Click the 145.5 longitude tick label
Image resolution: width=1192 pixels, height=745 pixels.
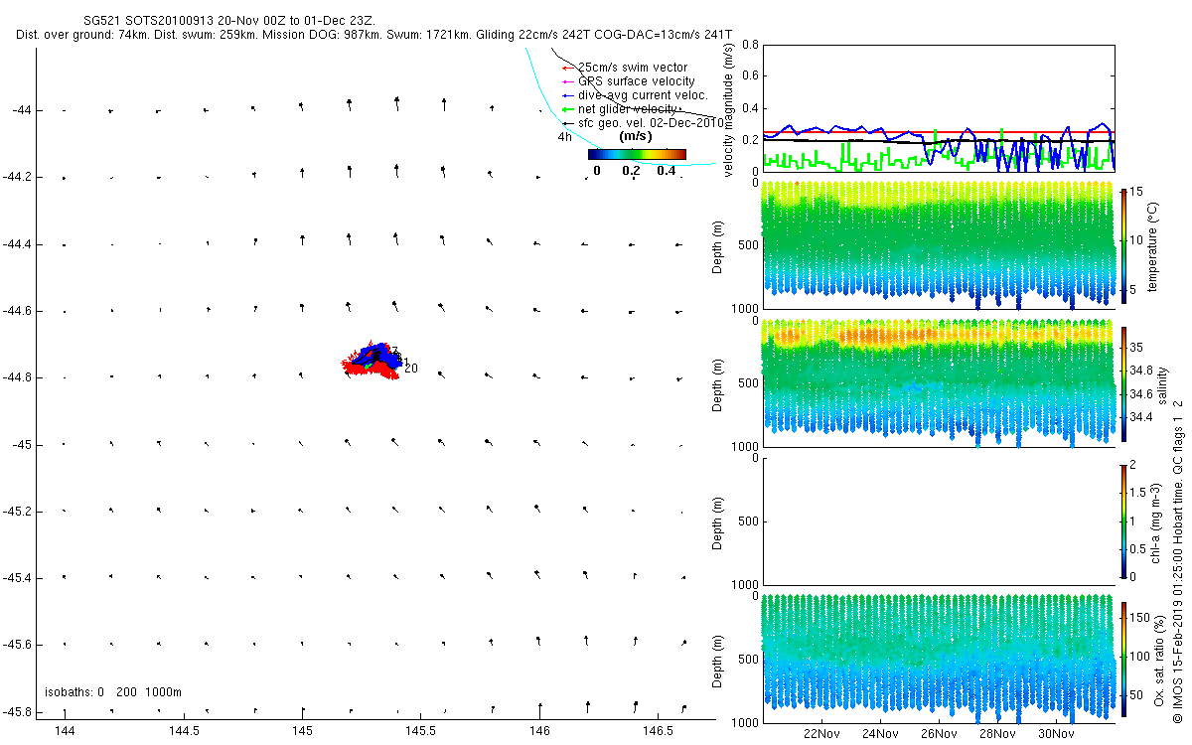click(x=421, y=731)
